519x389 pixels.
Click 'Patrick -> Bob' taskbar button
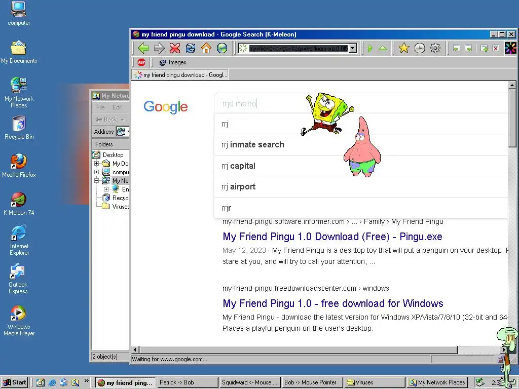coord(188,382)
